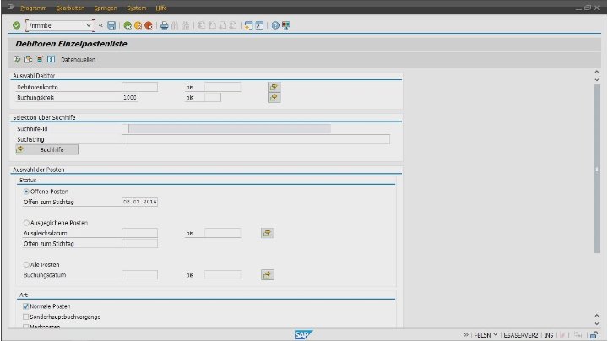
Task: Expand the FBL5N status bar dropdown
Action: point(496,334)
